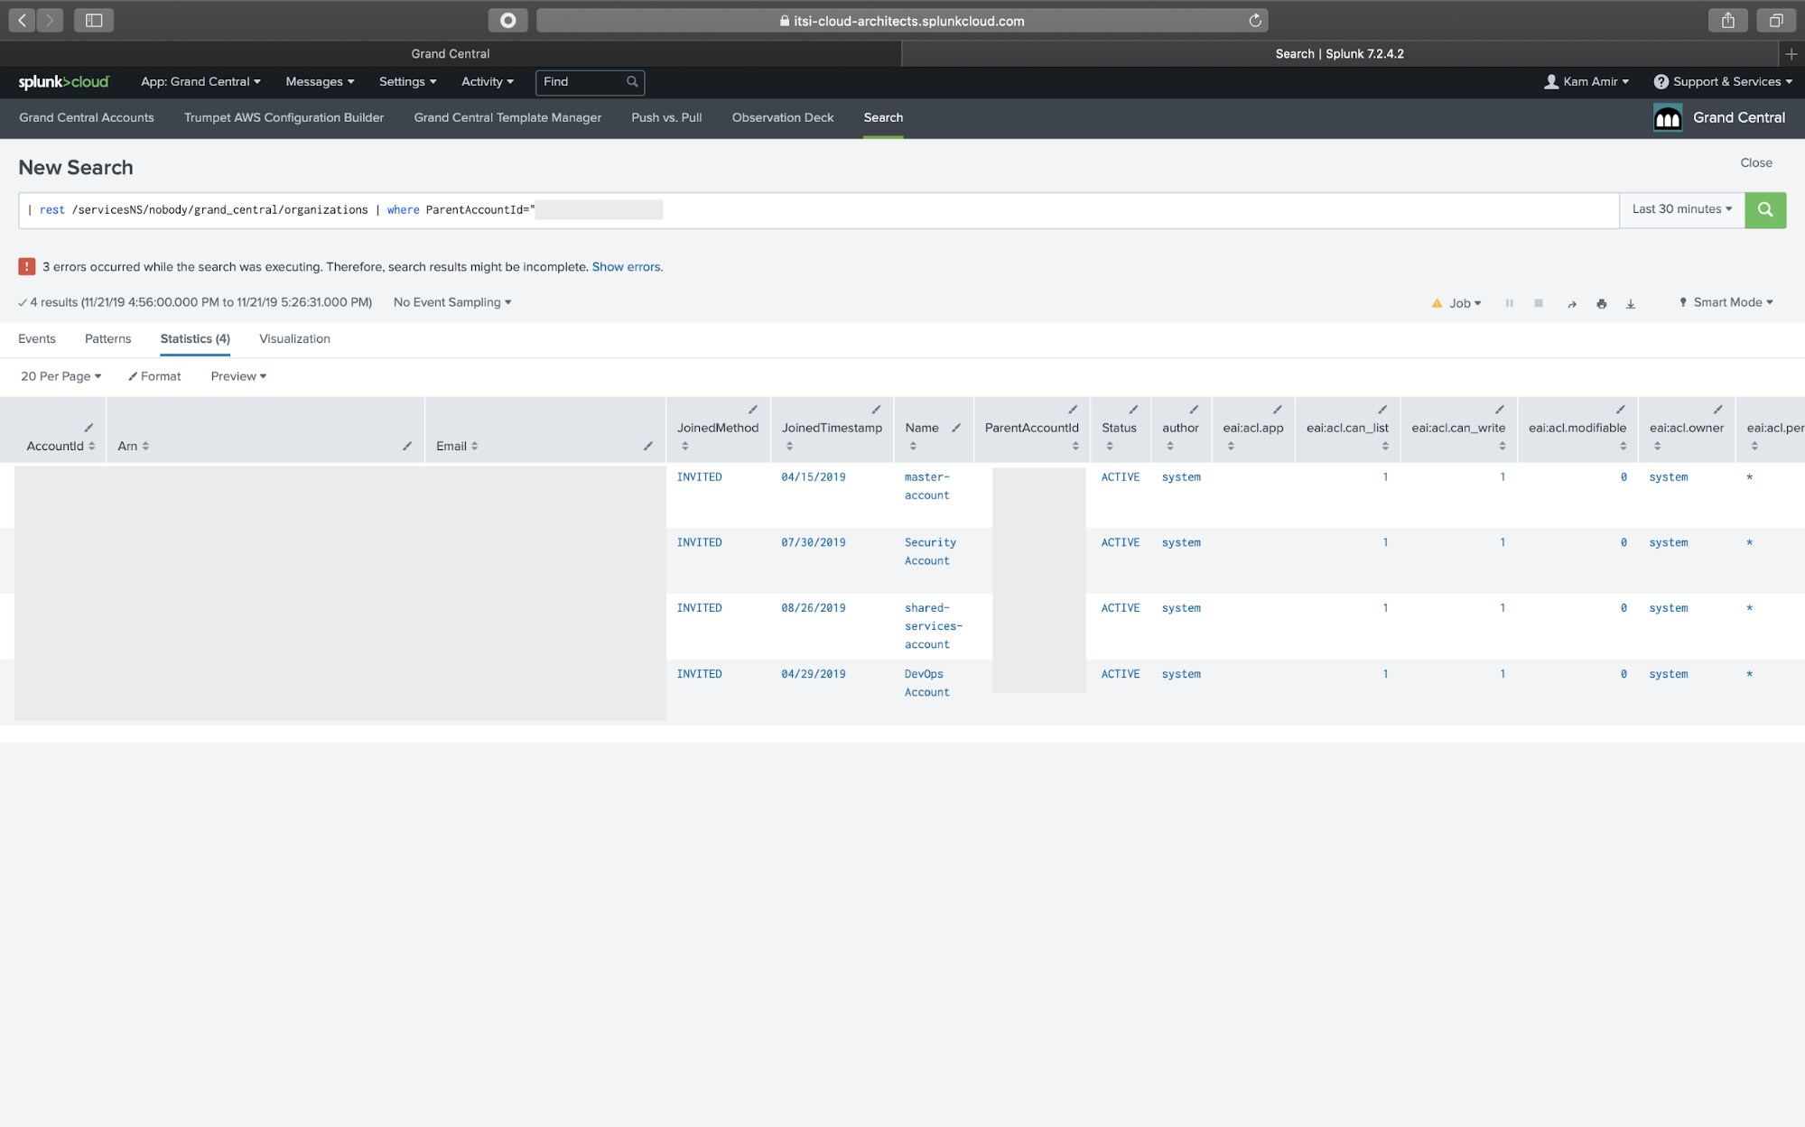
Task: Open the Last 30 minutes time picker
Action: [1682, 209]
